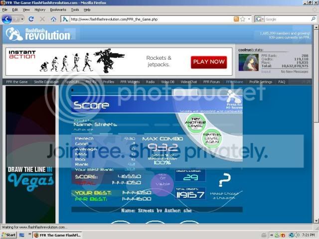The width and height of the screenshot is (319, 239).
Task: Go to the browser home page icon
Action: click(53, 19)
